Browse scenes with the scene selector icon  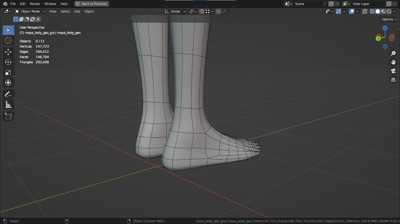click(x=289, y=4)
